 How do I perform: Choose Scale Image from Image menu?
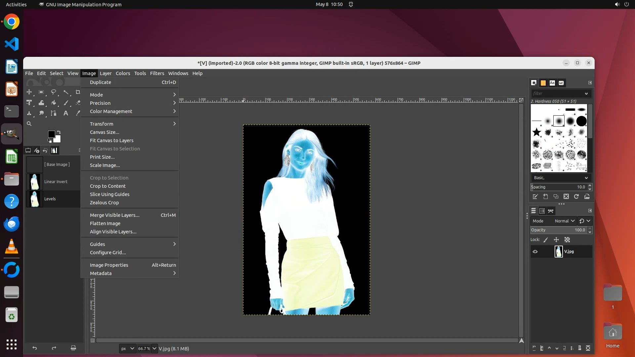click(x=105, y=165)
